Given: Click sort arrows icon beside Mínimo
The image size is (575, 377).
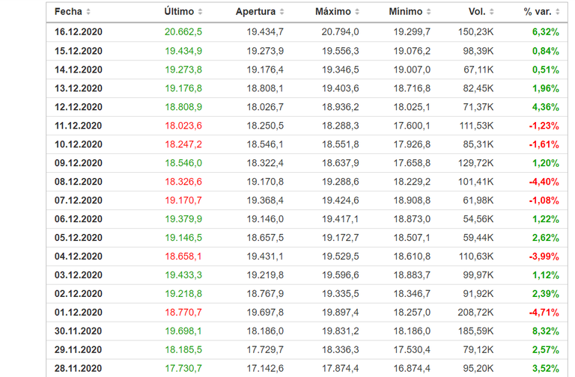Looking at the screenshot, I should (429, 12).
